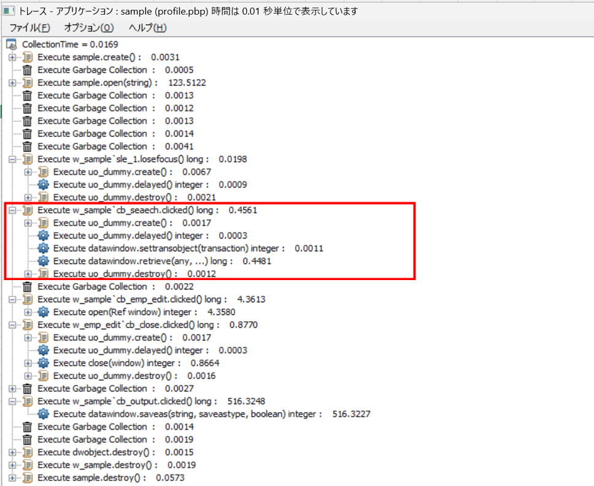Click trash icon for Garbage Collection 0.0005
The width and height of the screenshot is (594, 486).
(x=28, y=70)
